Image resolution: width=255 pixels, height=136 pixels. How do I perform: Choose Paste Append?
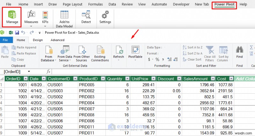[x=24, y=47]
